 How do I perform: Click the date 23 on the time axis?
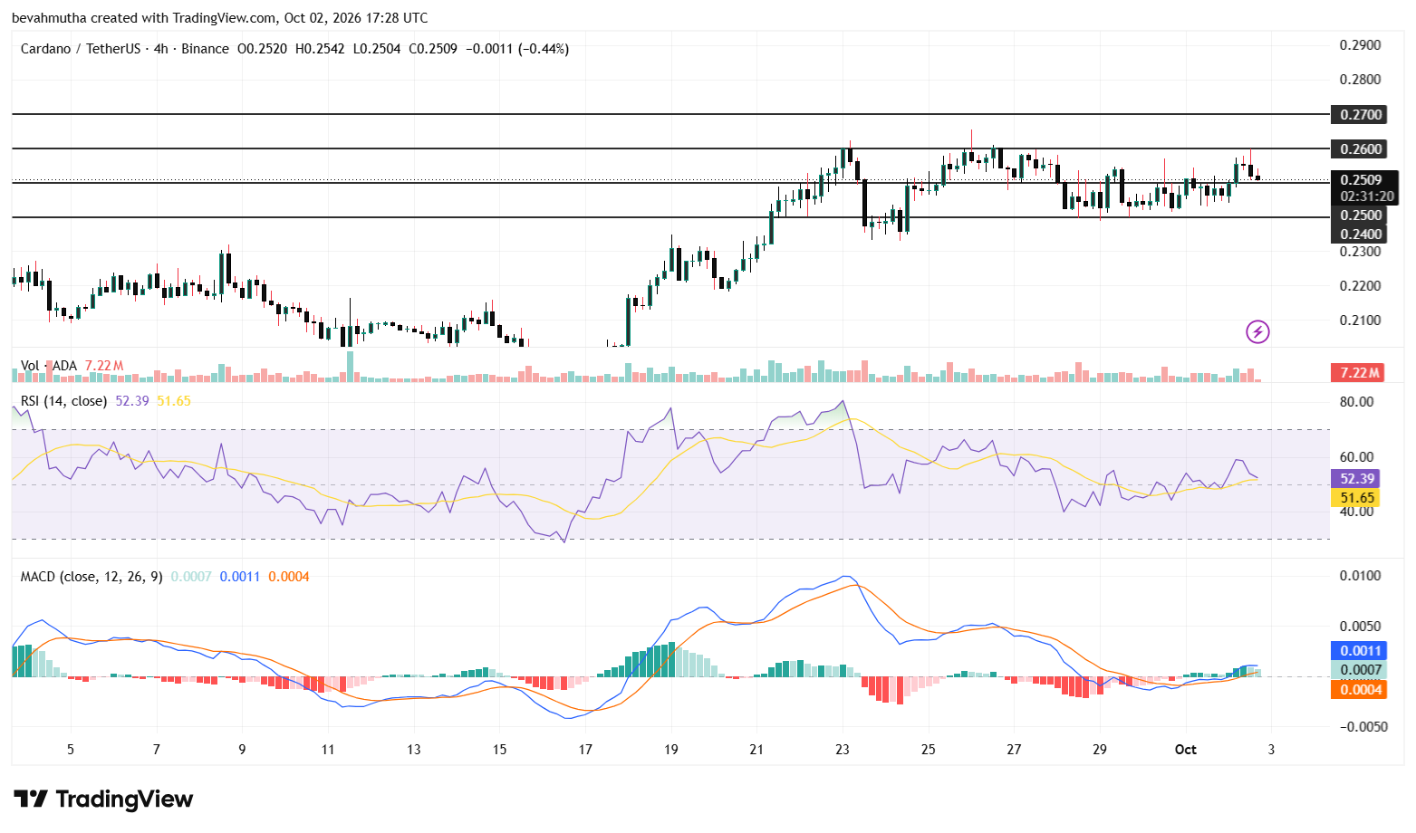[x=843, y=750]
